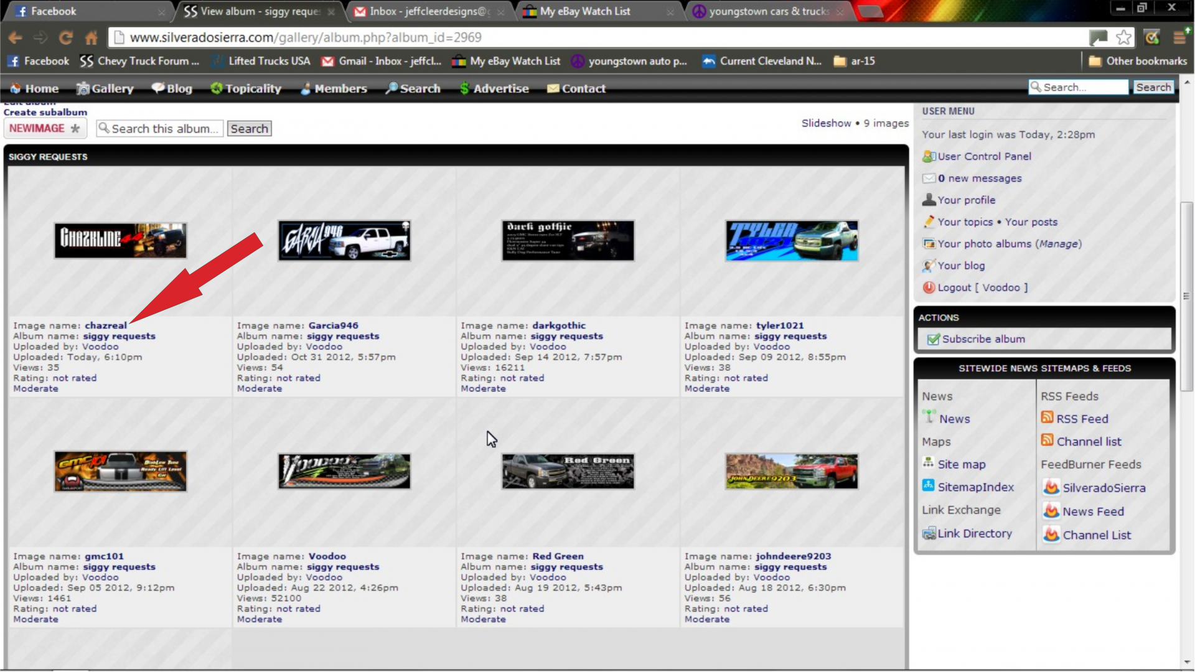Screen dimensions: 1195x672
Task: Click the Create subalbum link
Action: click(45, 112)
